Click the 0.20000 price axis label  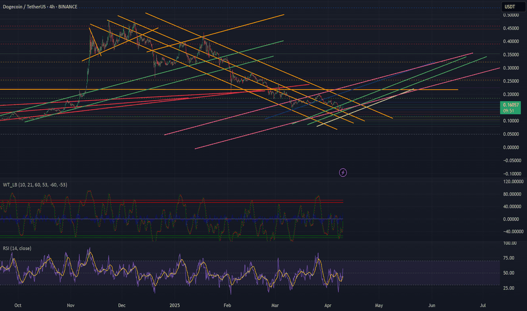click(511, 94)
